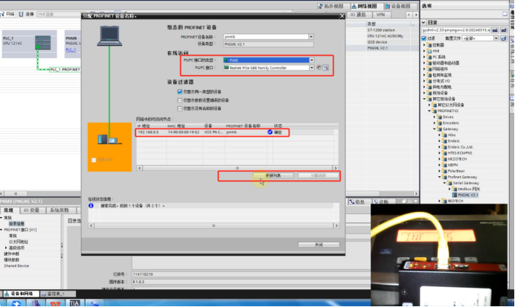515x307 pixels.
Task: Collapse the PROFINET IO catalog node
Action: pyautogui.click(x=429, y=111)
